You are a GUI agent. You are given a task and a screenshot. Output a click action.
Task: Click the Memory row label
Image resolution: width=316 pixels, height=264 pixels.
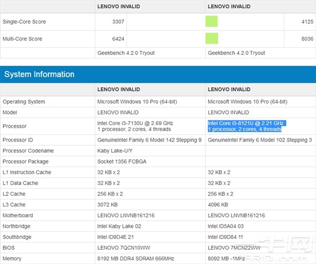tap(12, 259)
